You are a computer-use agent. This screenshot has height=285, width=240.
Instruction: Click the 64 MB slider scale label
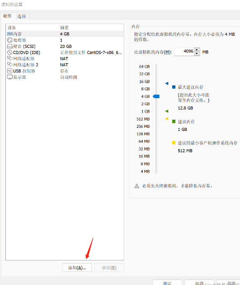(x=144, y=141)
